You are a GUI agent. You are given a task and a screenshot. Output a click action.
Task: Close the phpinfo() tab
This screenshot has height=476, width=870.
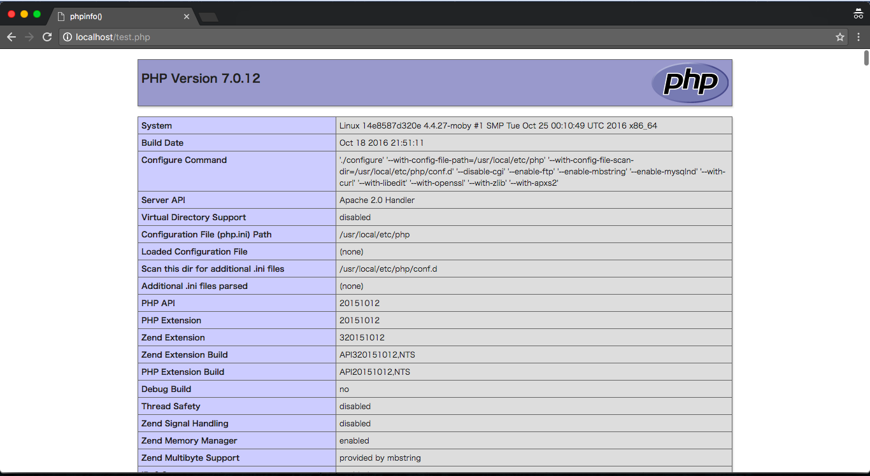187,17
